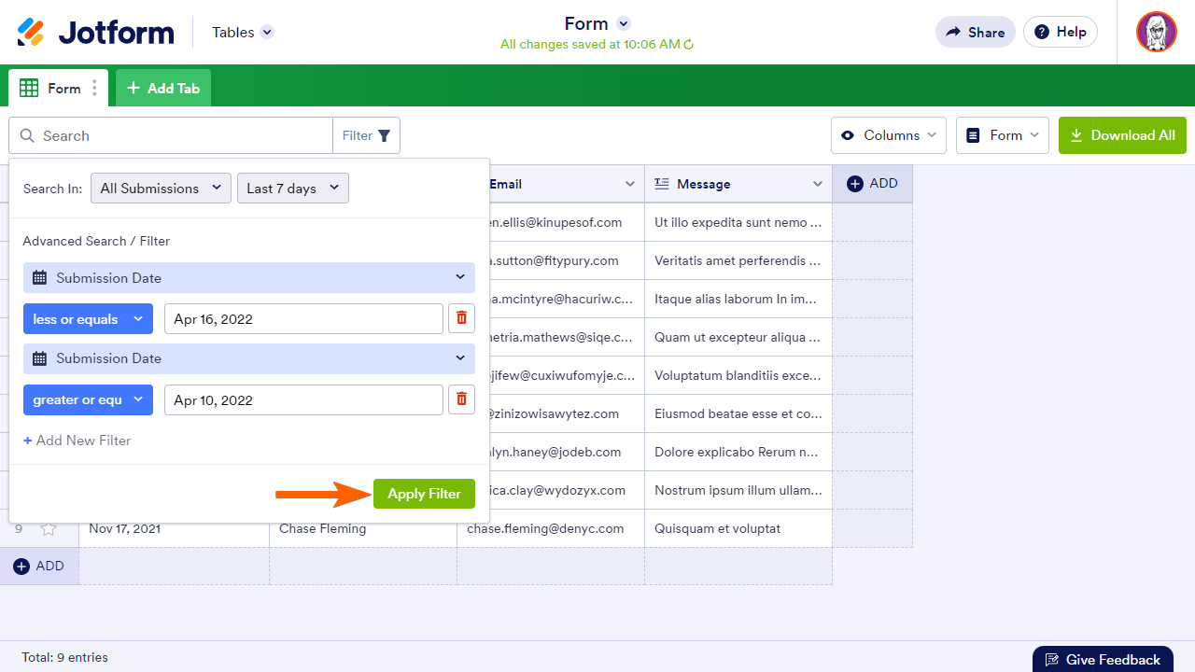Expand the first Submission Date field selector
Viewport: 1195px width, 672px height.
pos(248,278)
